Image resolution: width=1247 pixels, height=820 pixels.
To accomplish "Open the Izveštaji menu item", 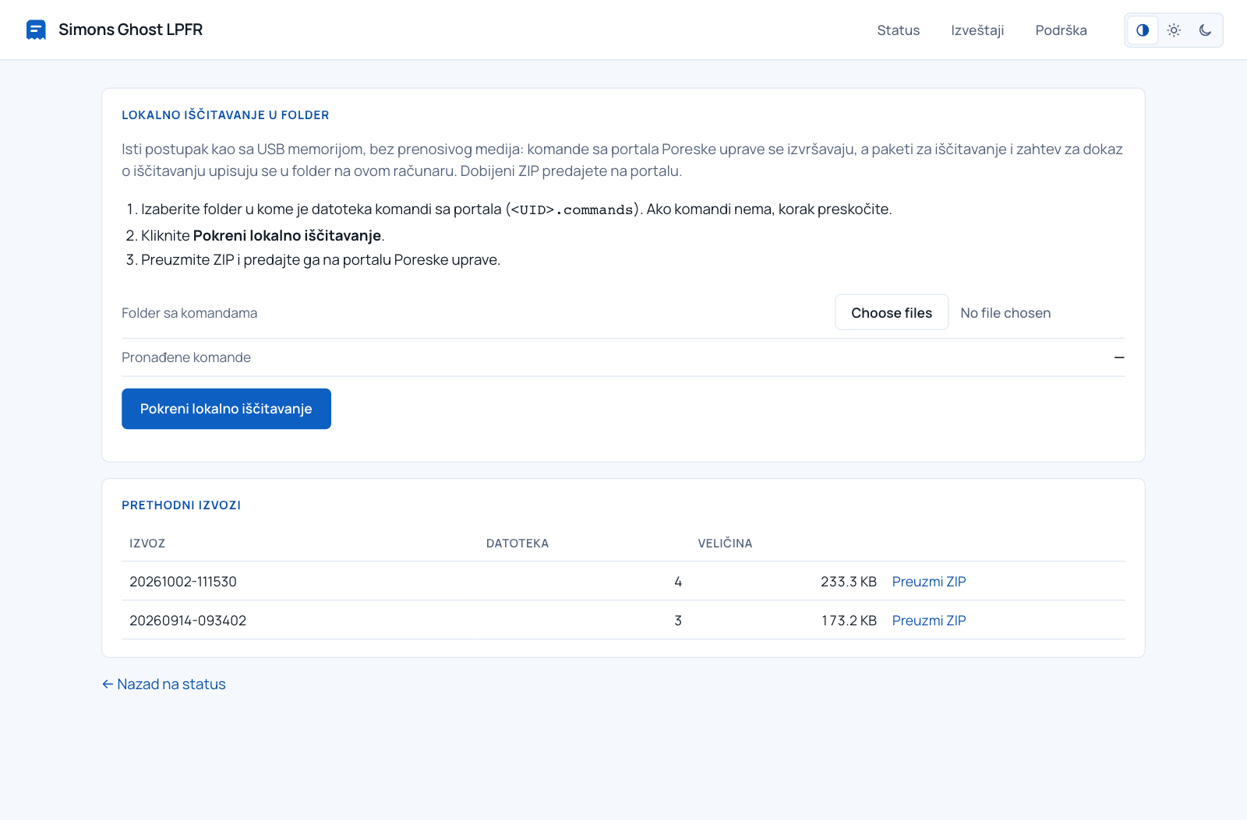I will [977, 30].
